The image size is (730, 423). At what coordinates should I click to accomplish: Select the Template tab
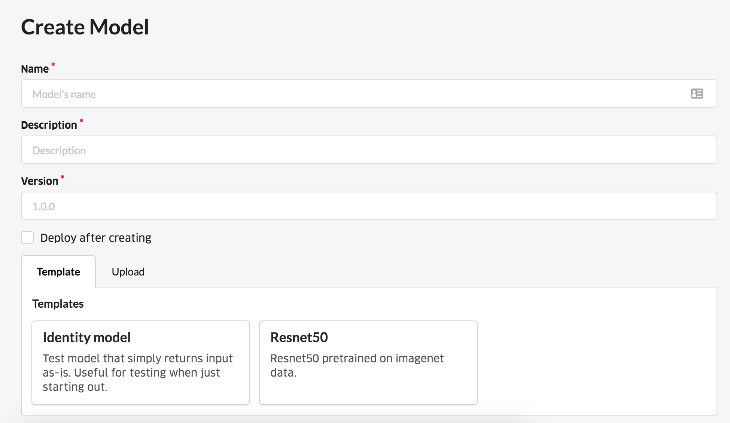(58, 272)
